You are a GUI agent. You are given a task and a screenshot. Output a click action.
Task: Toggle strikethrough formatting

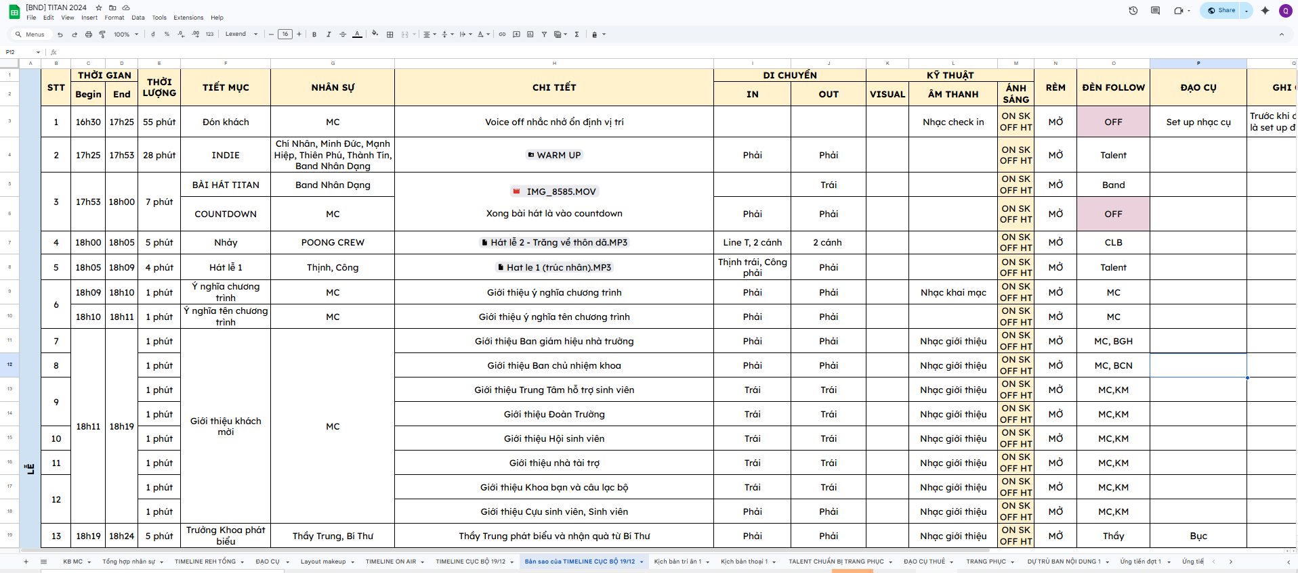[343, 35]
